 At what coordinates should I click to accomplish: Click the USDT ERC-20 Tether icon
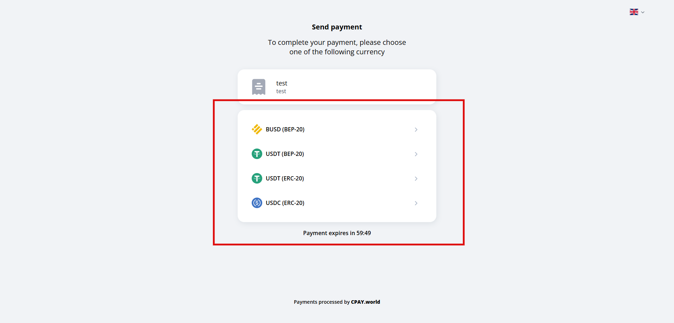257,178
